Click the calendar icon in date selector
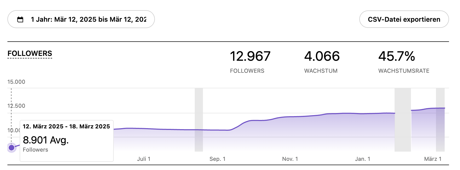Screen dimensions: 460x170 20,19
